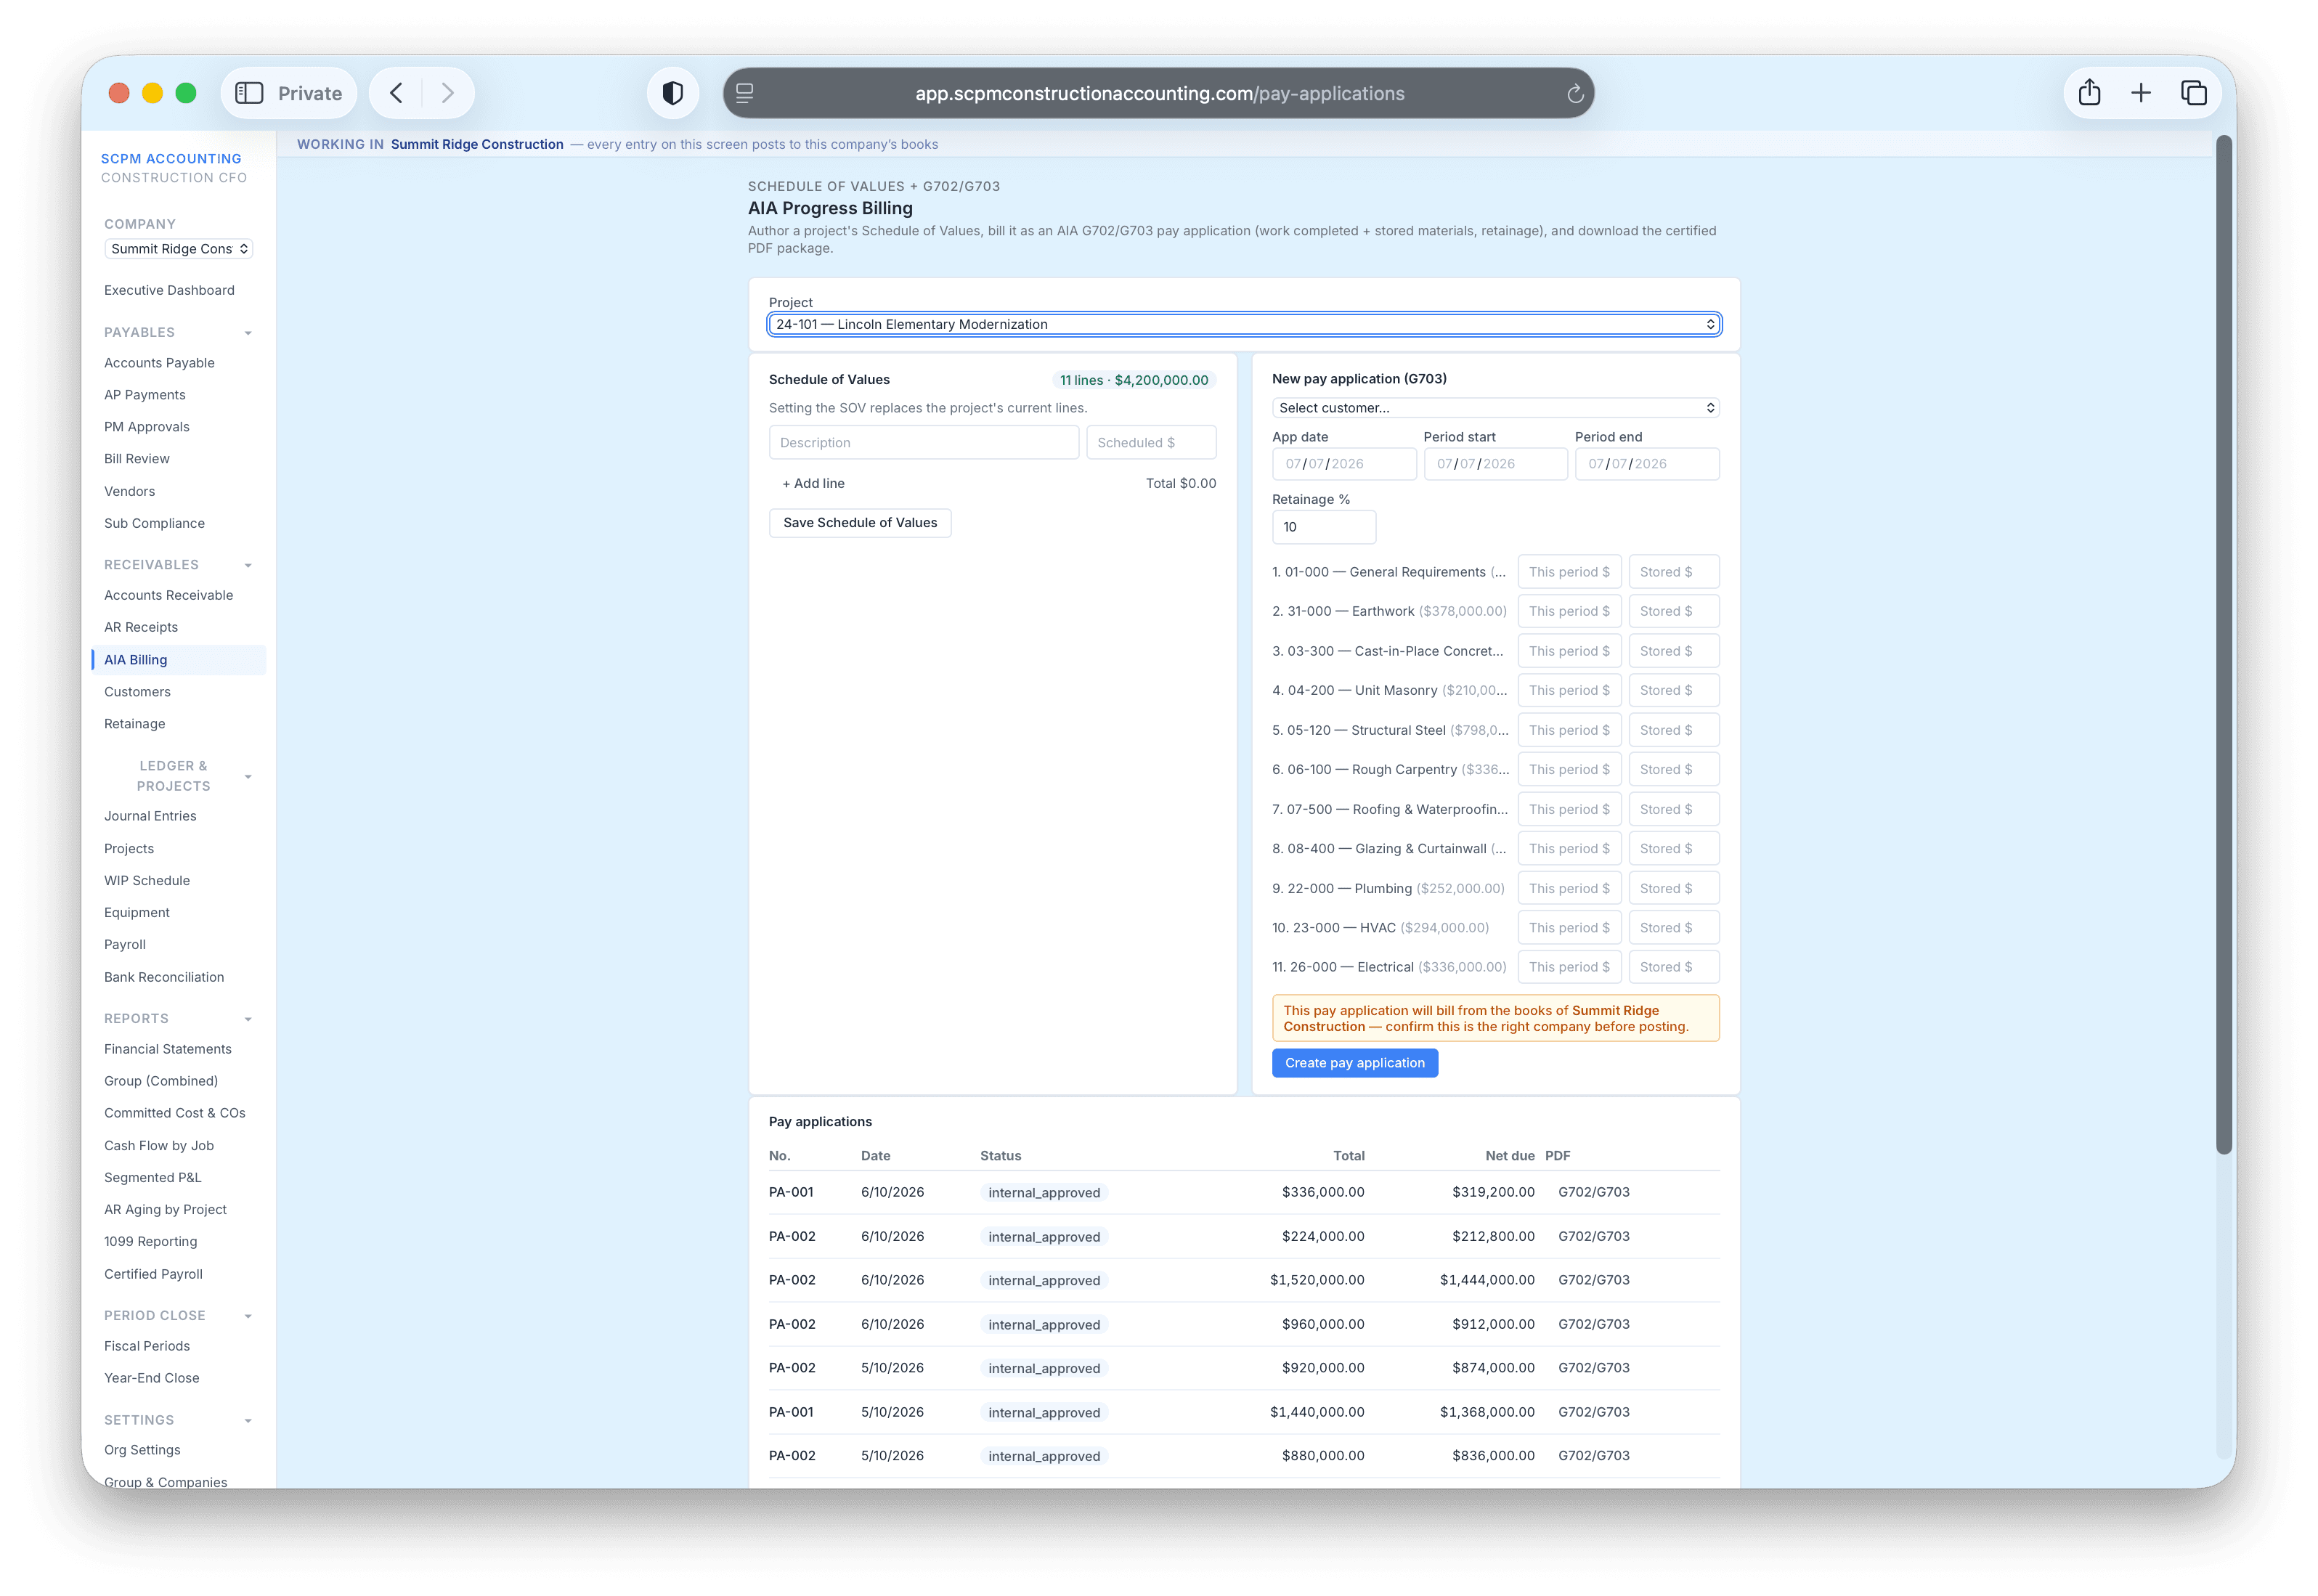Open WIP Schedule
Viewport: 2318px width, 1596px height.
(x=146, y=880)
